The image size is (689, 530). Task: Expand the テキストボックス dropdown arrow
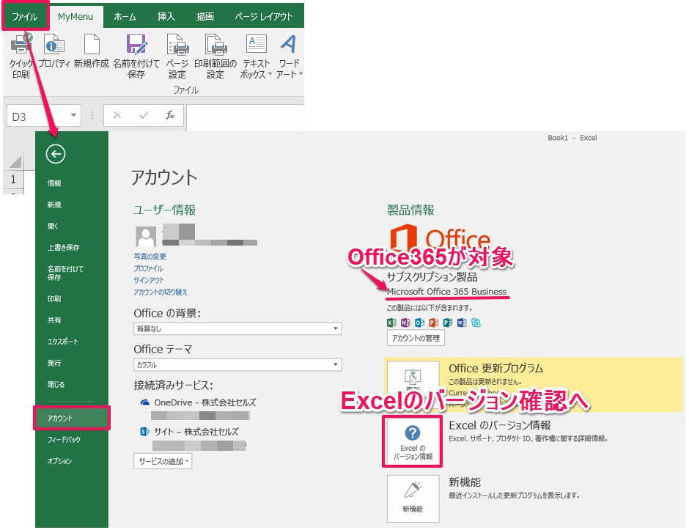pos(269,74)
